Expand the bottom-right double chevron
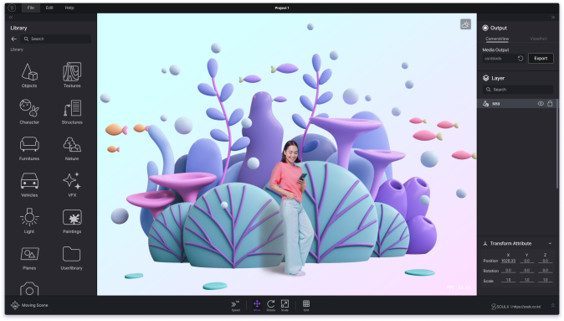This screenshot has height=321, width=564. (553, 306)
